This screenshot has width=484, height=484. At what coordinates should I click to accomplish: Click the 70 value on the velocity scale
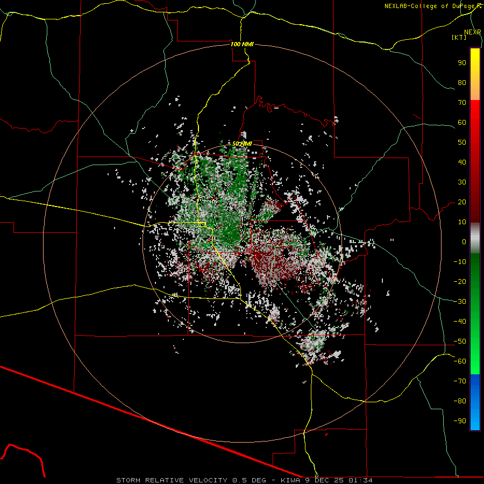pyautogui.click(x=462, y=103)
